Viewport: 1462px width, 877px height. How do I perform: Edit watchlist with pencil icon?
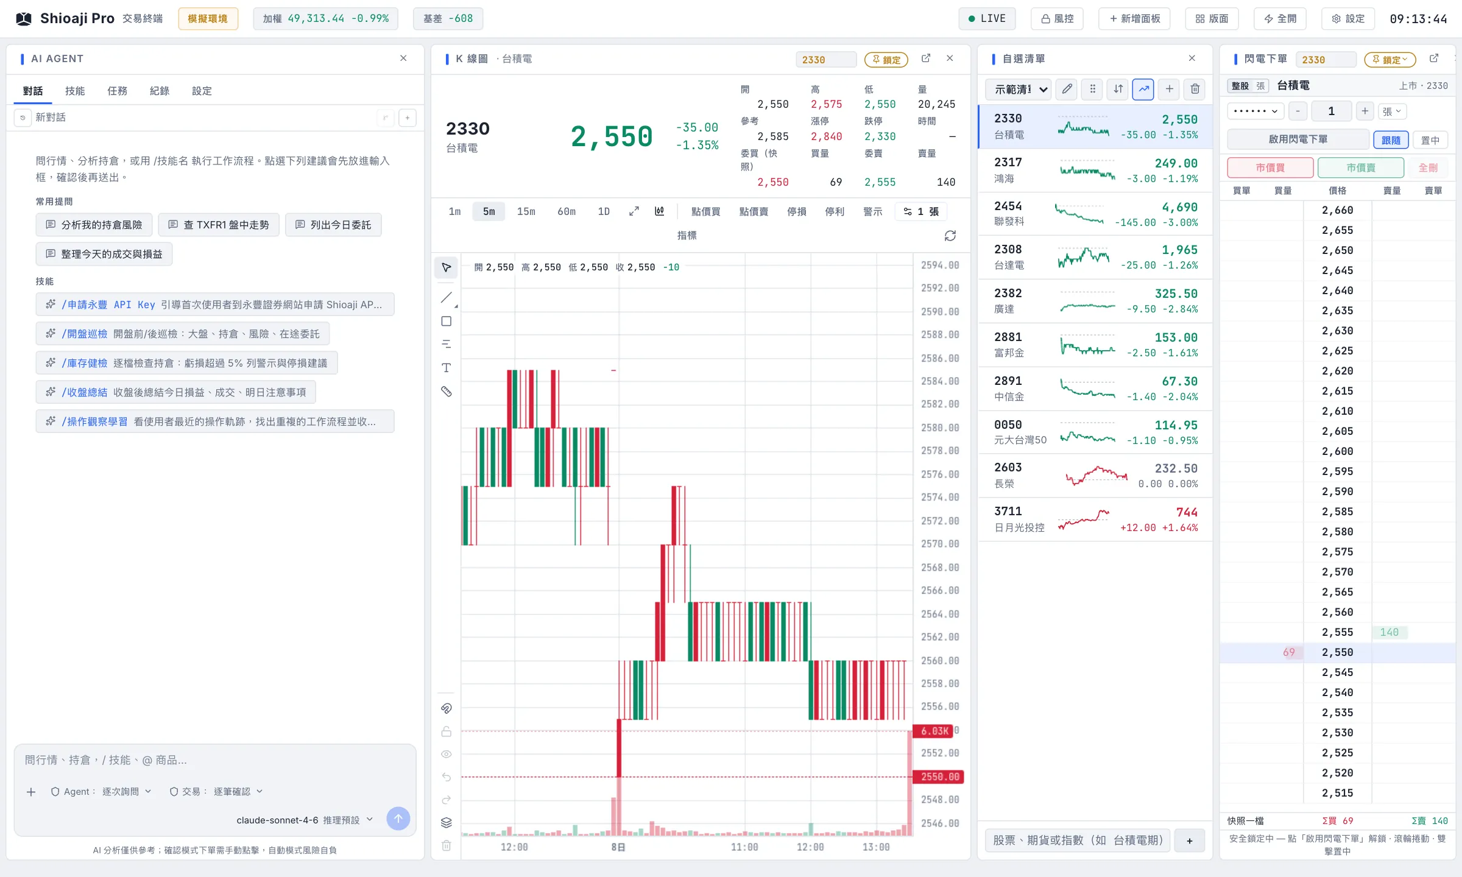1067,90
